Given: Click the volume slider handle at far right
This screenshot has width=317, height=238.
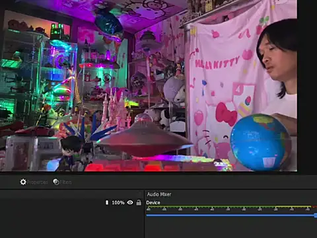Looking at the screenshot, I should coord(316,215).
